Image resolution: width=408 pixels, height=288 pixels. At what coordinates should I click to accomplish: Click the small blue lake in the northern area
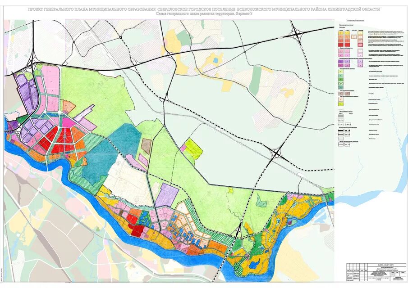(x=215, y=60)
